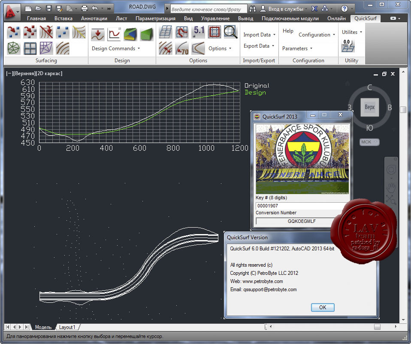
Task: Expand the Parameters dropdown
Action: pos(297,49)
